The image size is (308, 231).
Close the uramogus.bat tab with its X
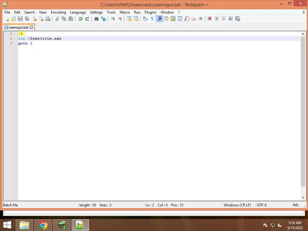click(x=31, y=27)
